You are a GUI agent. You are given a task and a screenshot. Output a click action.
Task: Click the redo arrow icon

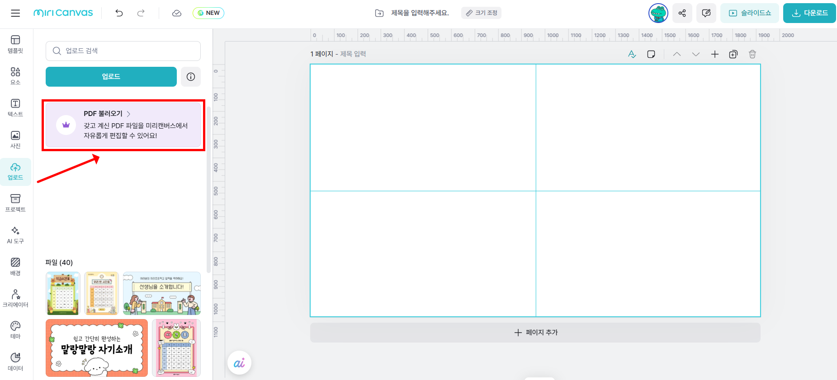pyautogui.click(x=141, y=13)
